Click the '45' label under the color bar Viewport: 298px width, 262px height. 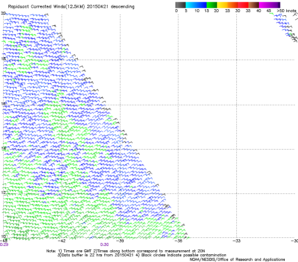point(269,10)
